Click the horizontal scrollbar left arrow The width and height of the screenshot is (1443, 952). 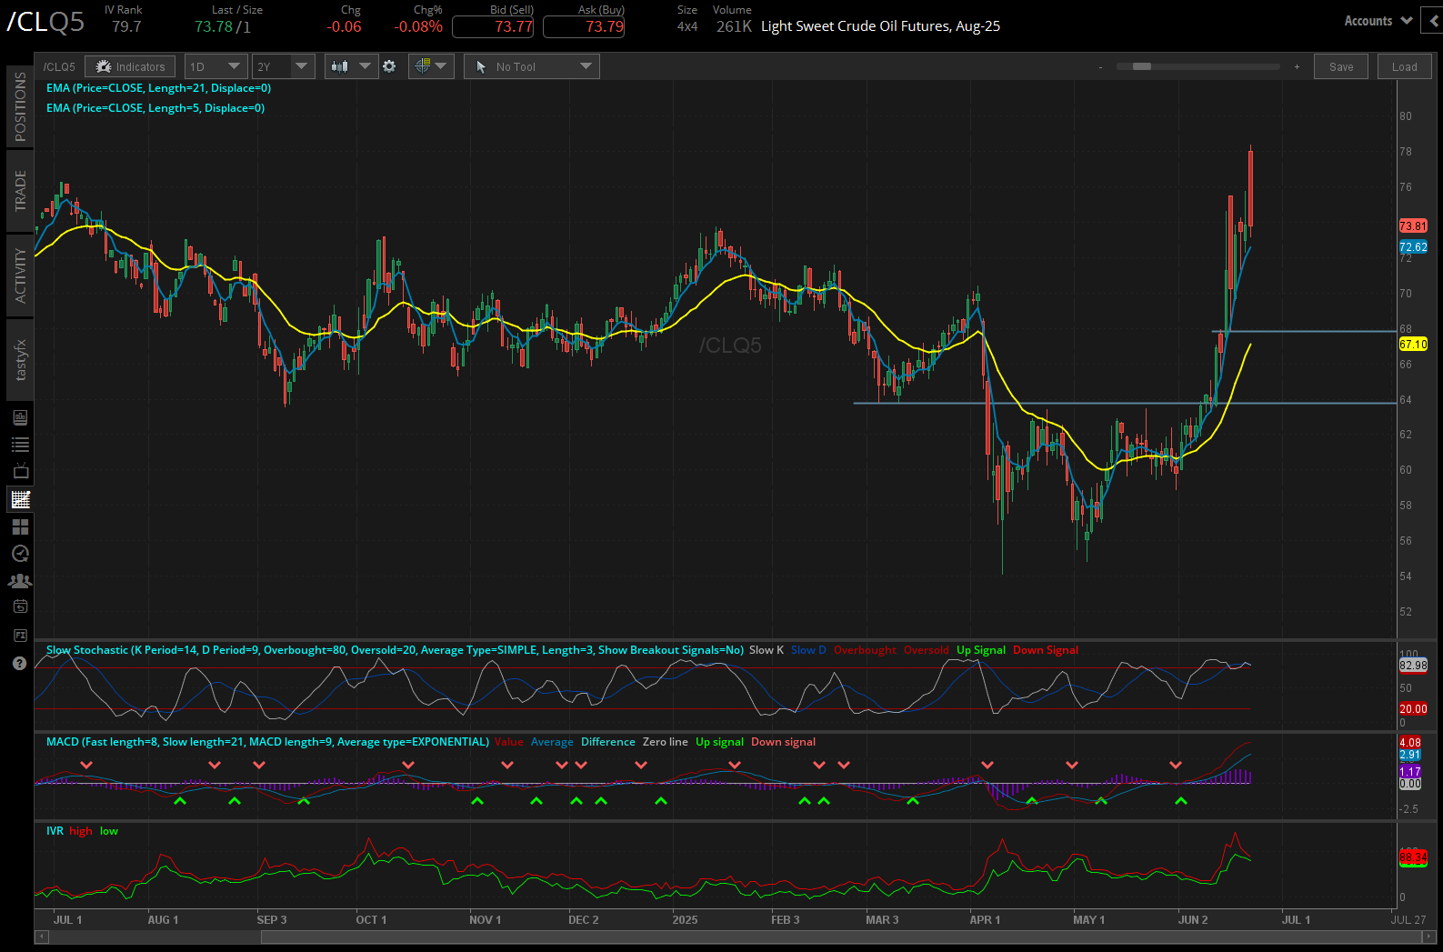(x=41, y=937)
